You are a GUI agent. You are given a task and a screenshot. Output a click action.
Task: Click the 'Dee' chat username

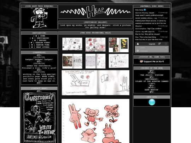click(137, 37)
